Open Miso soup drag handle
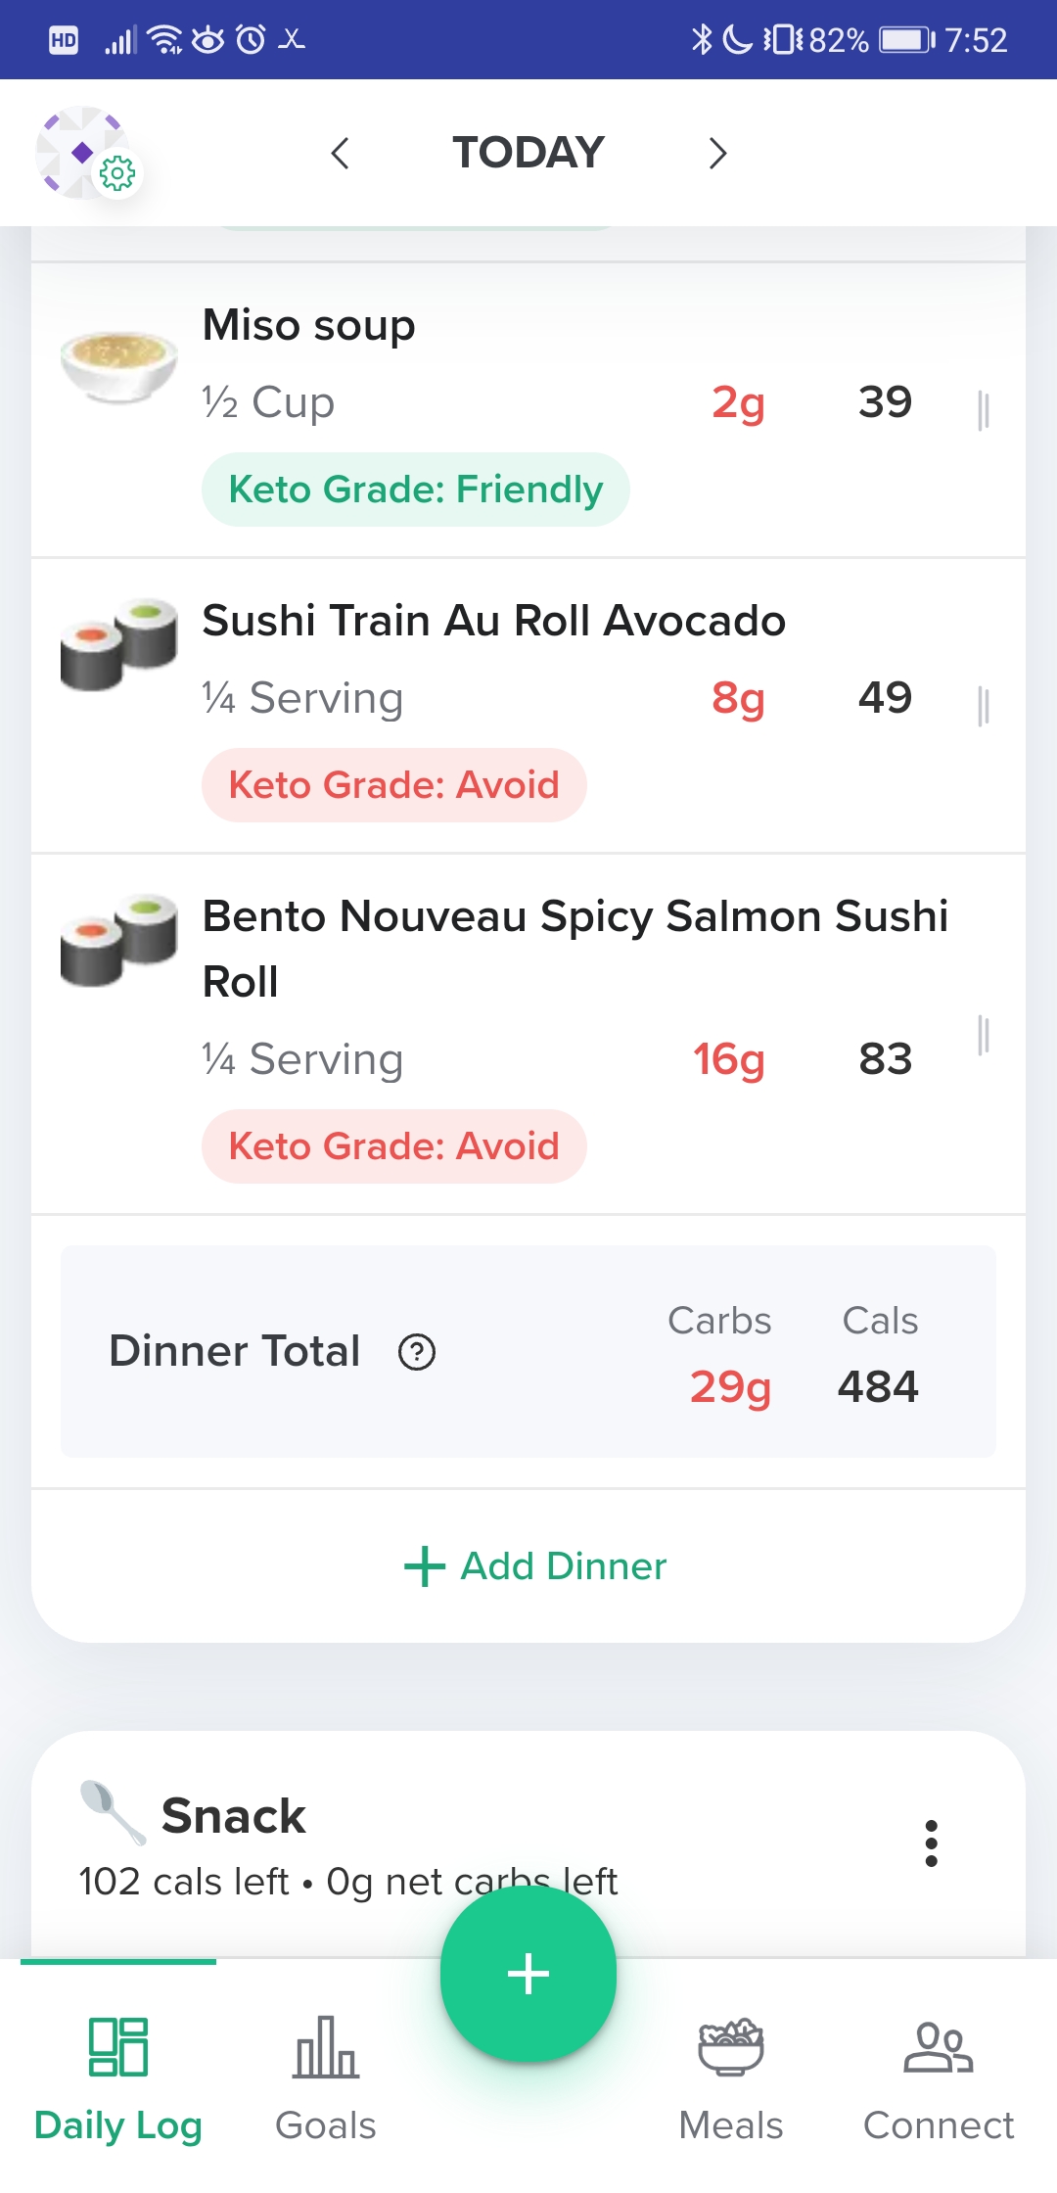The height and width of the screenshot is (2193, 1057). [x=984, y=410]
